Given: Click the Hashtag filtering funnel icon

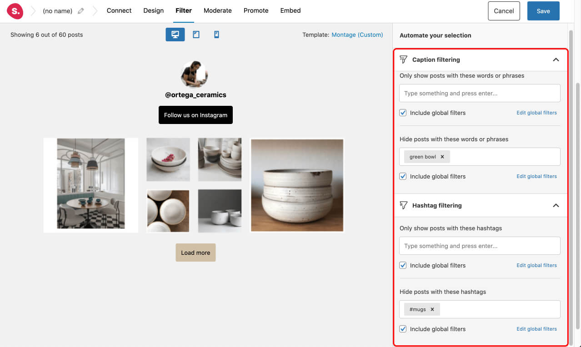Looking at the screenshot, I should coord(403,205).
